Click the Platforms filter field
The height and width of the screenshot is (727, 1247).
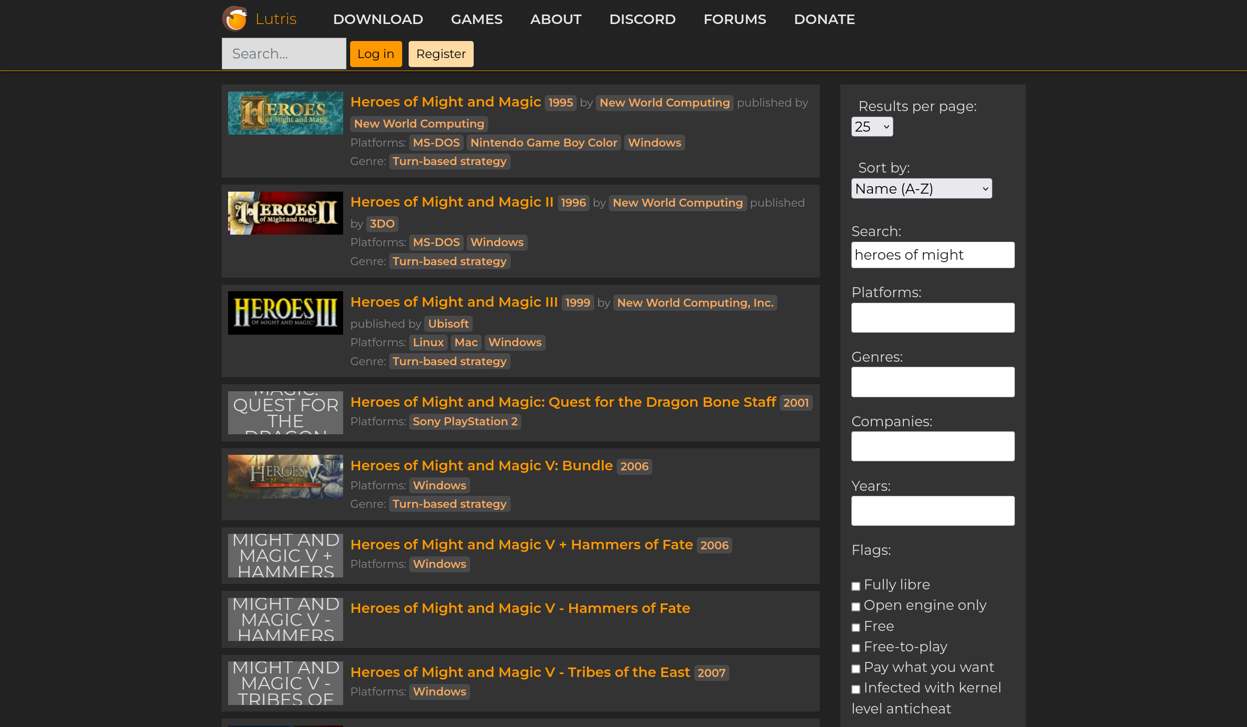click(932, 318)
